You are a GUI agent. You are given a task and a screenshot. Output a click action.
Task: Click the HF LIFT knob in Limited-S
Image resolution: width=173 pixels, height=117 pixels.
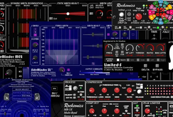click(x=130, y=48)
